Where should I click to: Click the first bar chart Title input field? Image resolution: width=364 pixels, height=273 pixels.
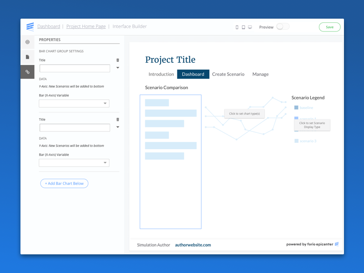(75, 69)
